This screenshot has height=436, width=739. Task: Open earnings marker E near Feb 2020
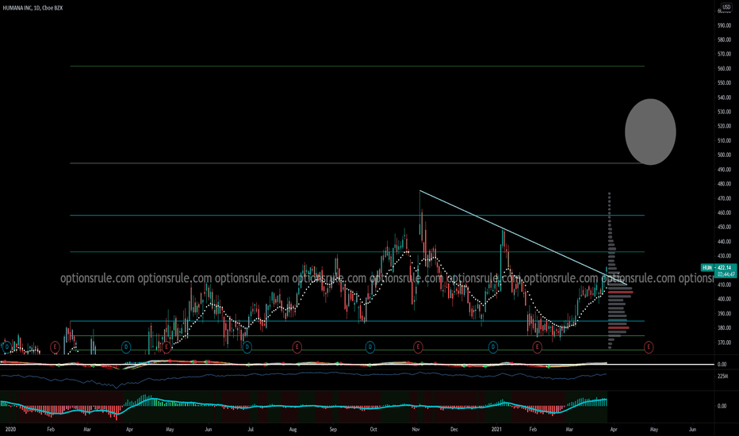pyautogui.click(x=56, y=347)
